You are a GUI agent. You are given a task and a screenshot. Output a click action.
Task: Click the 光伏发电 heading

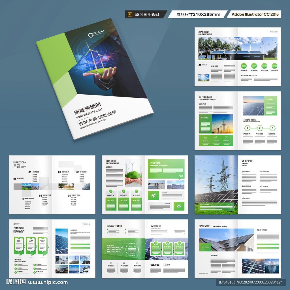(x=156, y=226)
